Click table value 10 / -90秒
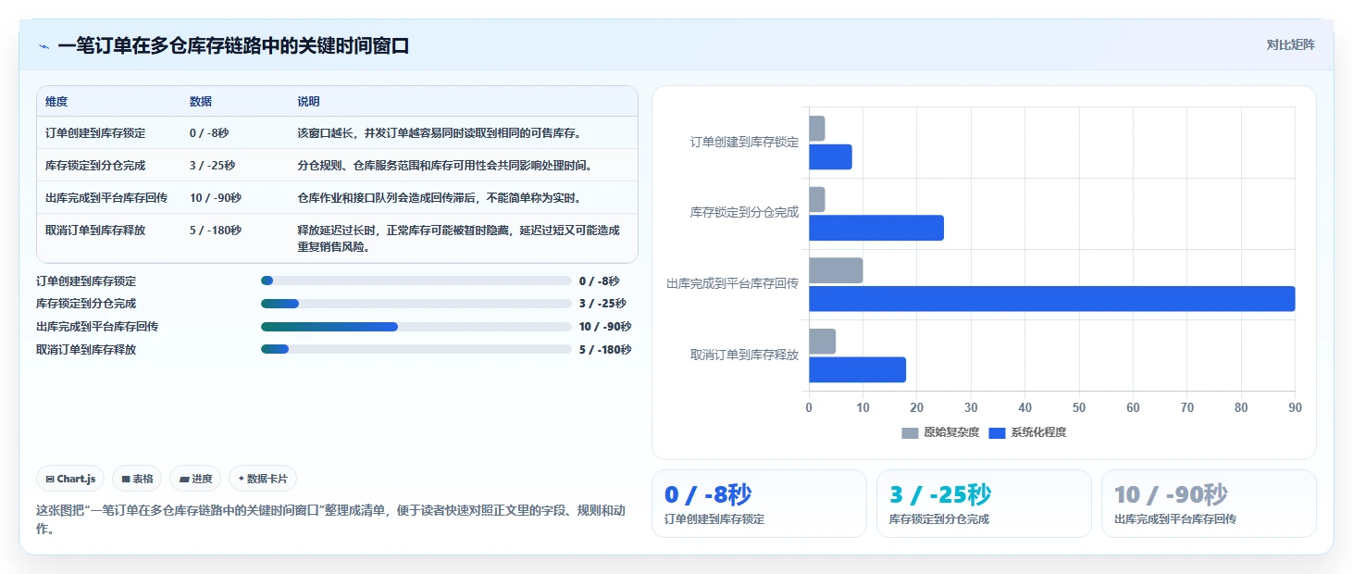Viewport: 1353px width, 574px height. pos(216,198)
